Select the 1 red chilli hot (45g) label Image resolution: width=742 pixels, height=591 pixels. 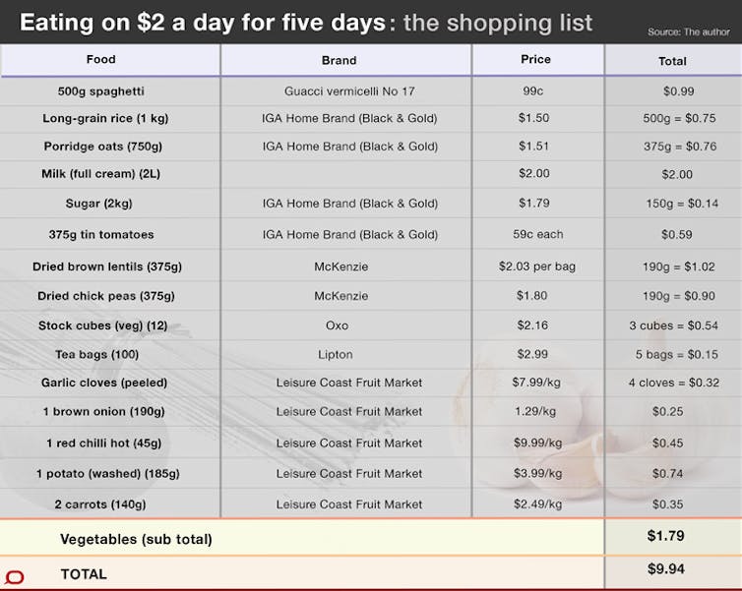[103, 443]
